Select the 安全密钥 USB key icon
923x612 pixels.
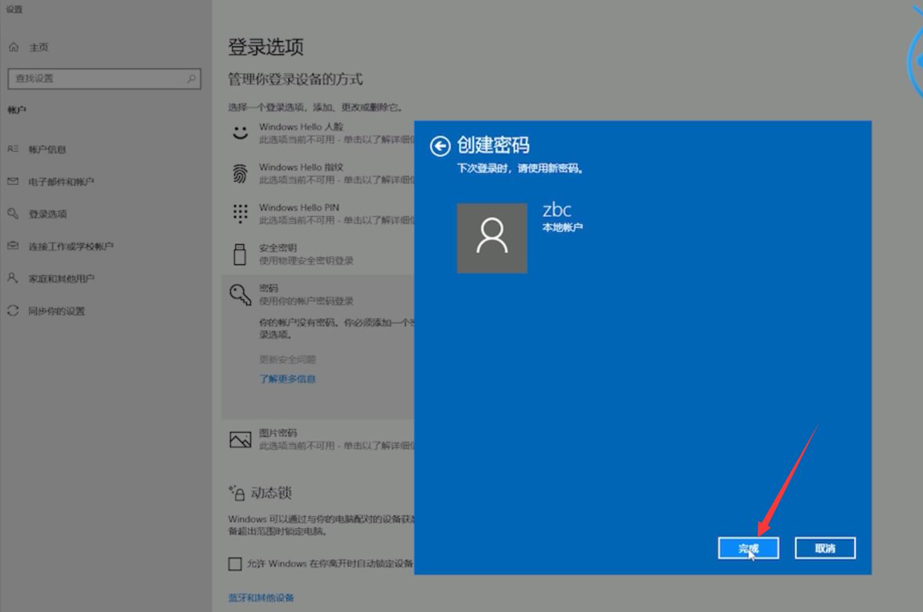[240, 254]
